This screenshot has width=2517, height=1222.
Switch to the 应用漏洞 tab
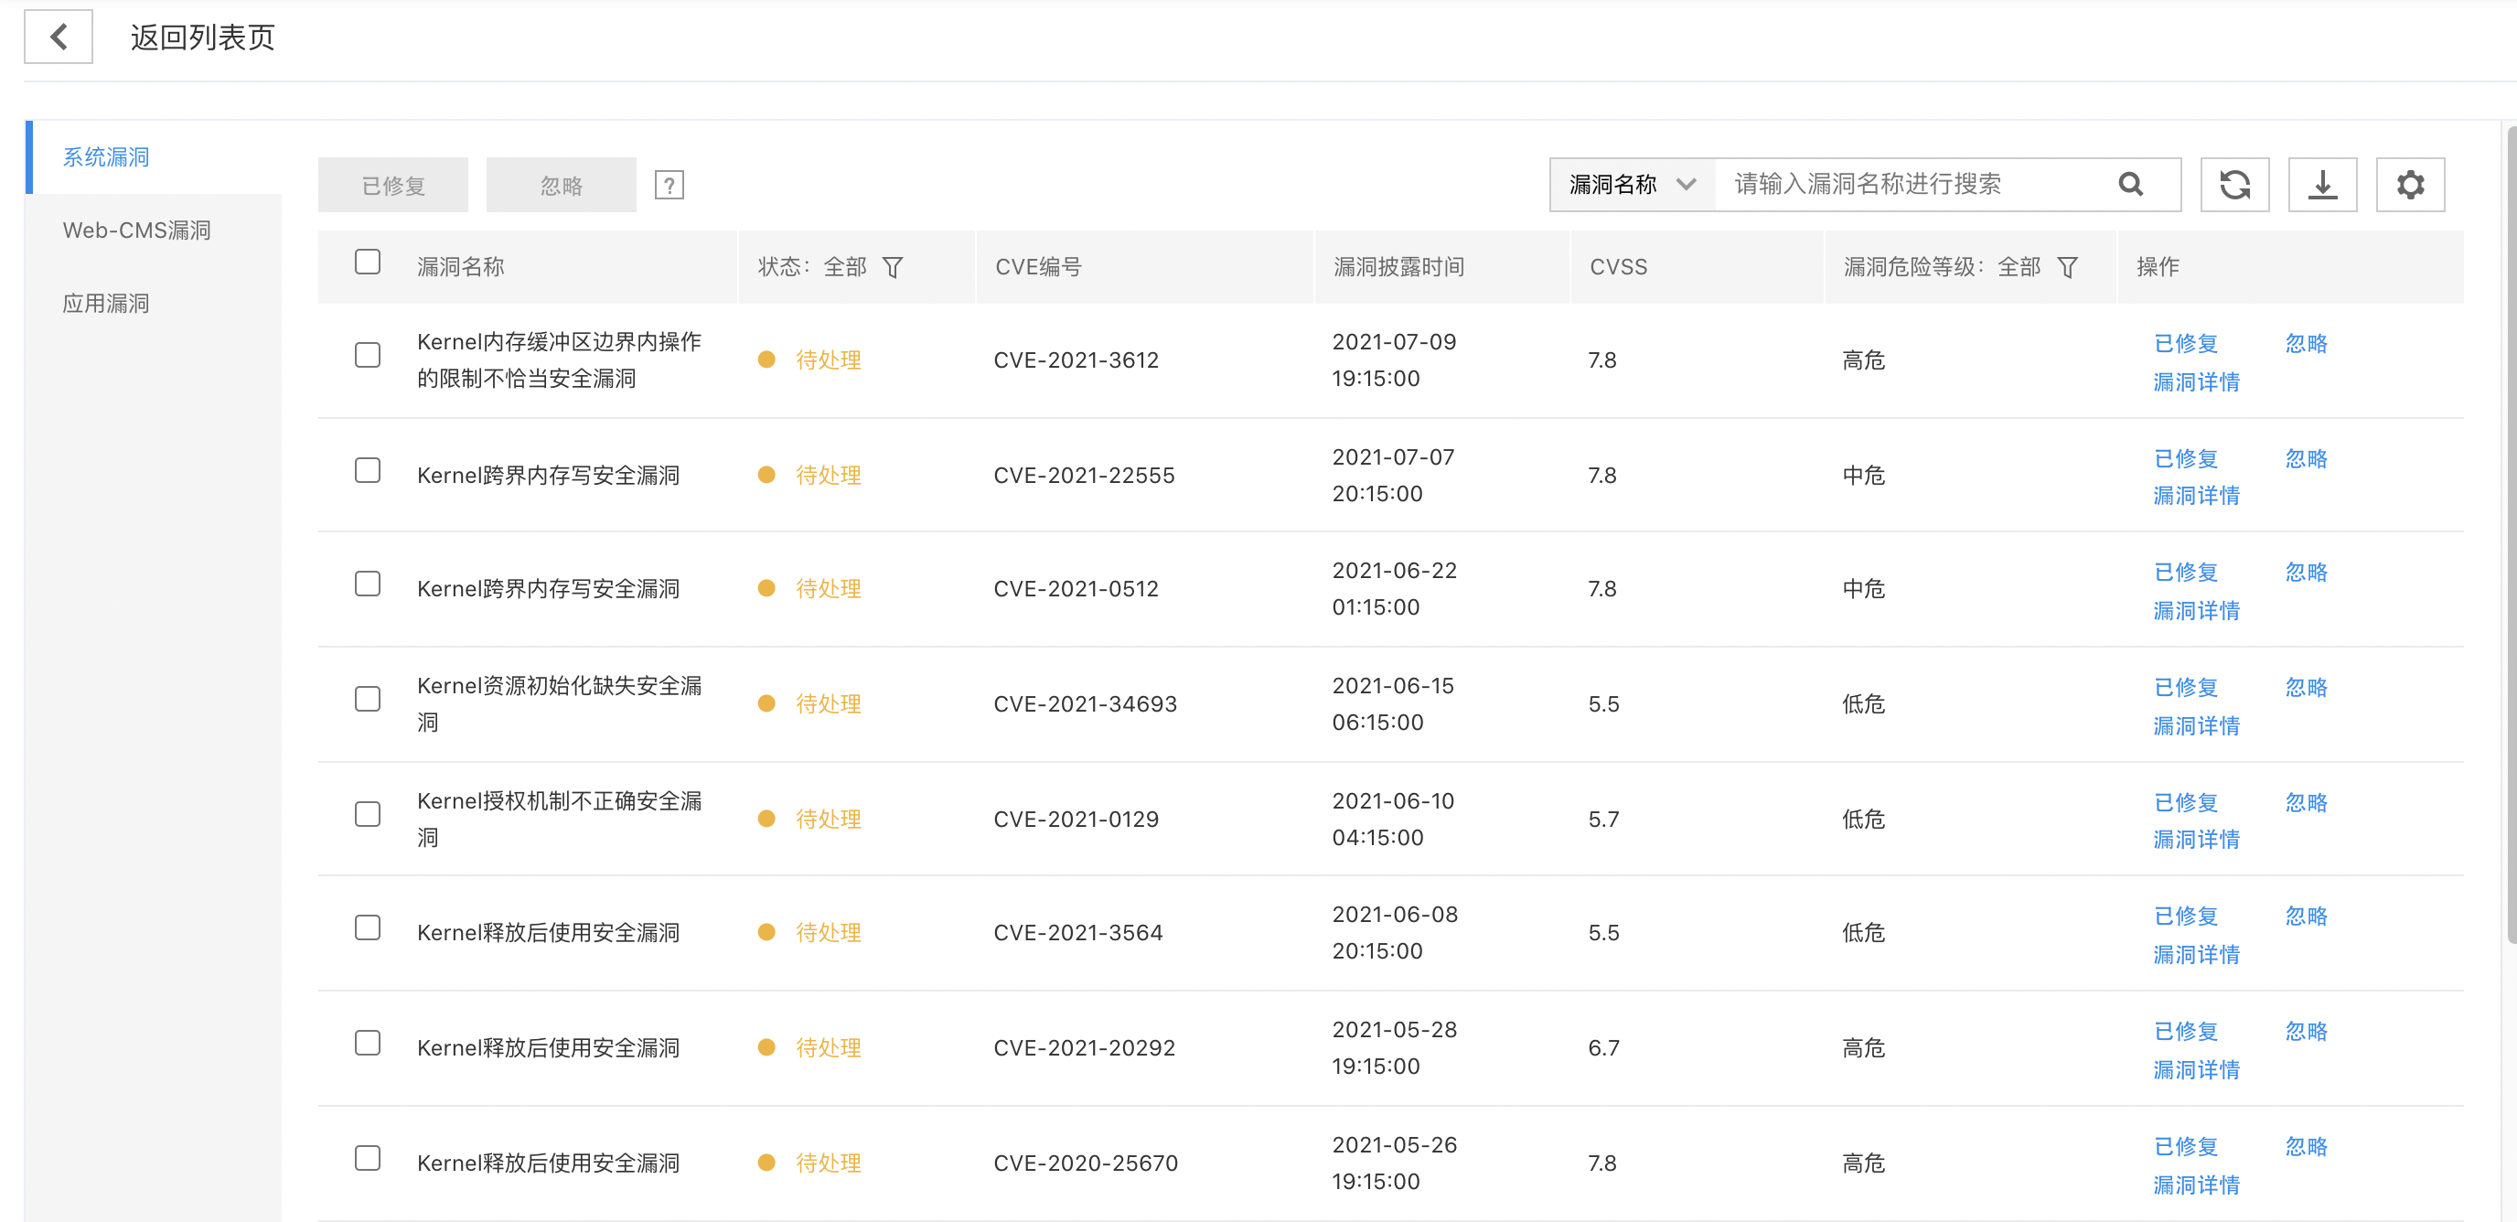tap(105, 304)
